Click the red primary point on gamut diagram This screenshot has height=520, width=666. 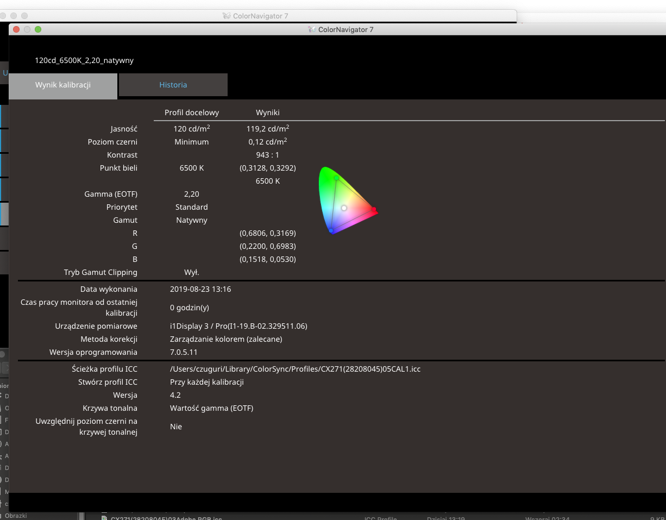374,209
